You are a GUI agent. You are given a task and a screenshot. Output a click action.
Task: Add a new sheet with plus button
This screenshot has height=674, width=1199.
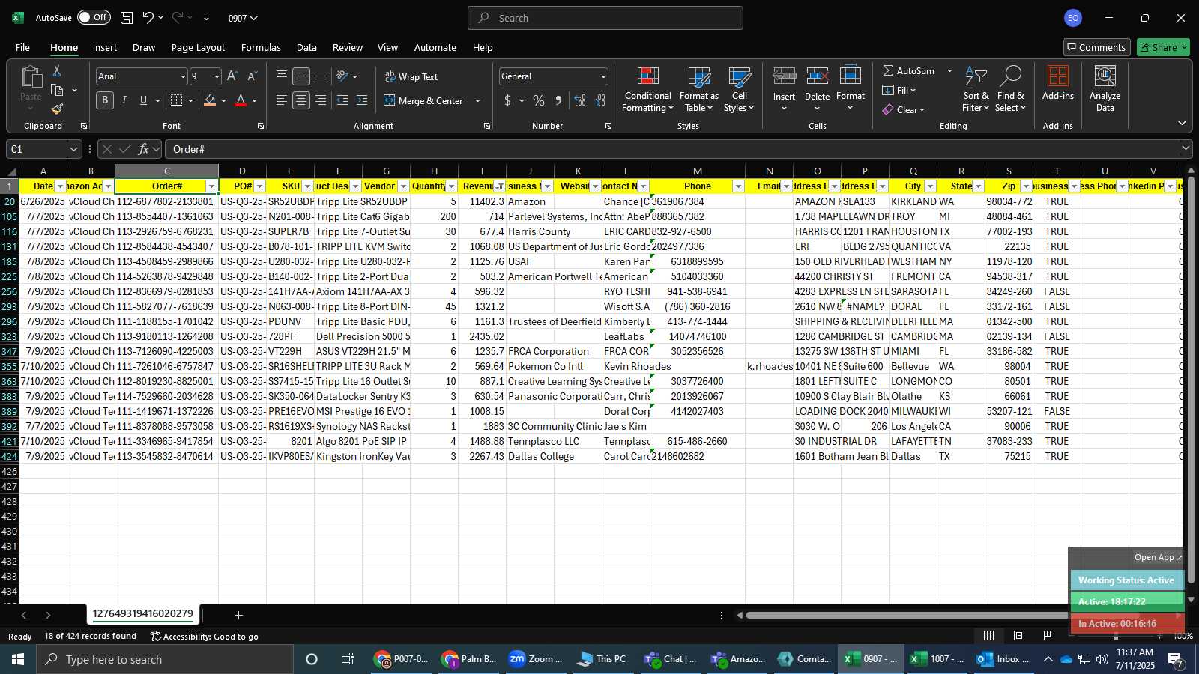click(x=238, y=615)
